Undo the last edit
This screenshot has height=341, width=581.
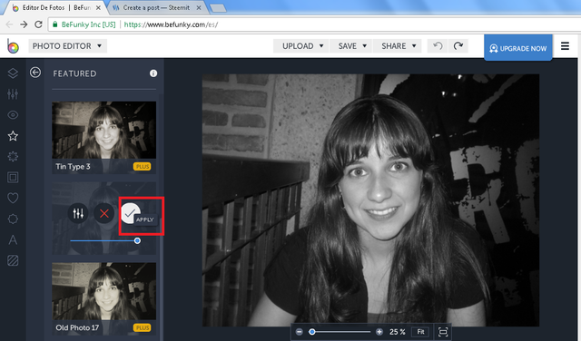point(438,46)
